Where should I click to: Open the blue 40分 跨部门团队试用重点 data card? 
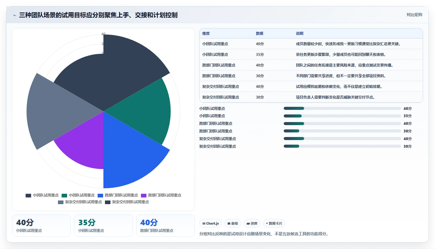[x=165, y=226]
